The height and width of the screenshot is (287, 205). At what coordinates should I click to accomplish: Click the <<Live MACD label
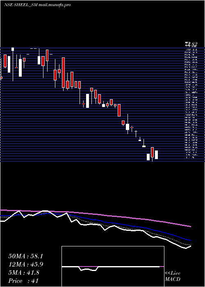coord(173,276)
